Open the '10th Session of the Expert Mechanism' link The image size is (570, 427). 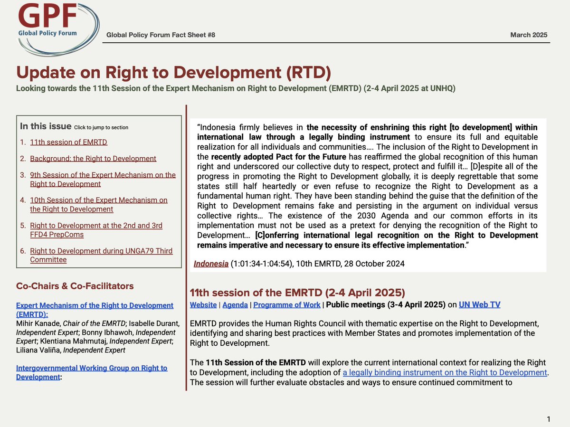(x=99, y=205)
